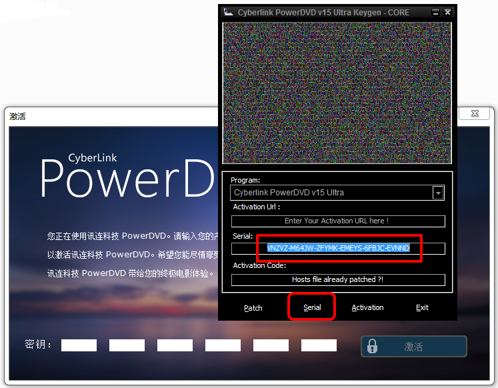Screen dimensions: 498x388
Task: Click the keygen noise animation panel
Action: (337, 93)
